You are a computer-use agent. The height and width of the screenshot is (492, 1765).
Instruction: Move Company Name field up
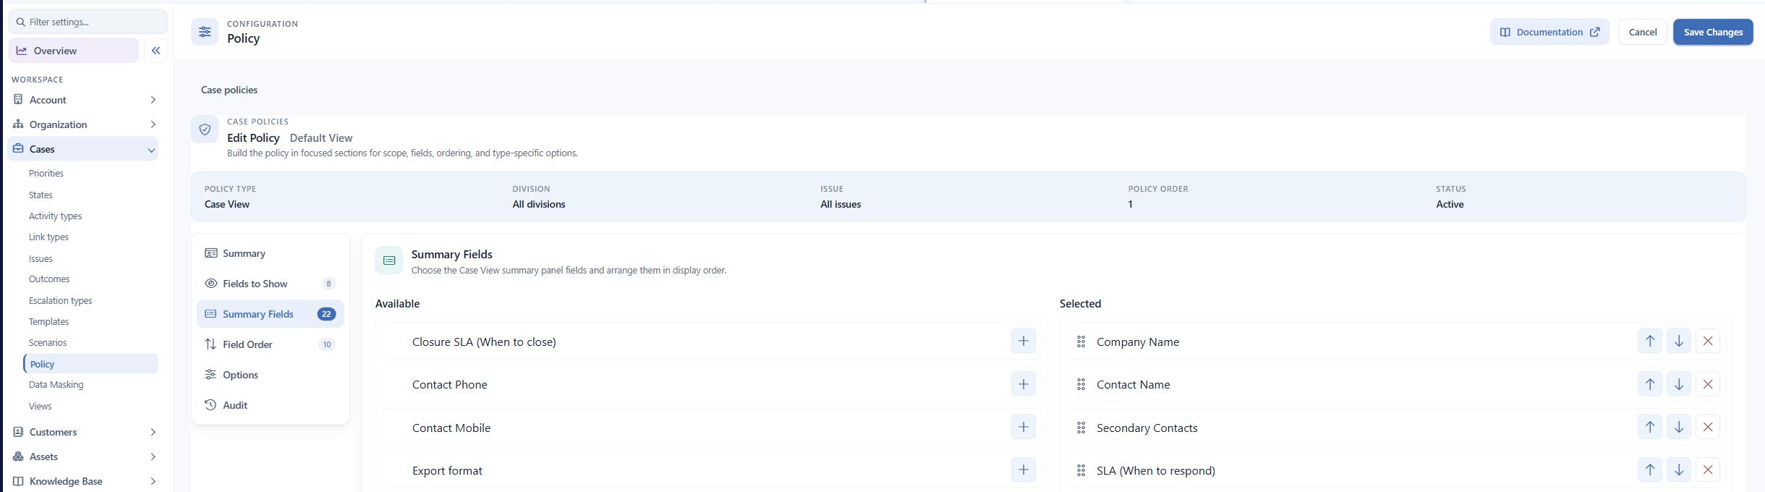point(1649,341)
